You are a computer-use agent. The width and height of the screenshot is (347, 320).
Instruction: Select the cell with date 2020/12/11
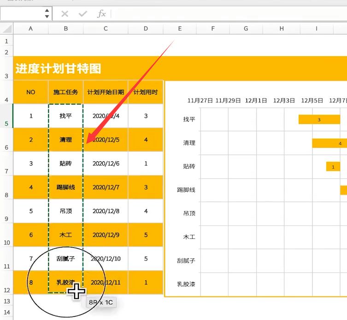coord(106,282)
